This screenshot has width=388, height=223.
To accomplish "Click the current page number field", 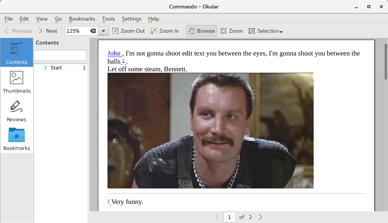I will tap(230, 217).
